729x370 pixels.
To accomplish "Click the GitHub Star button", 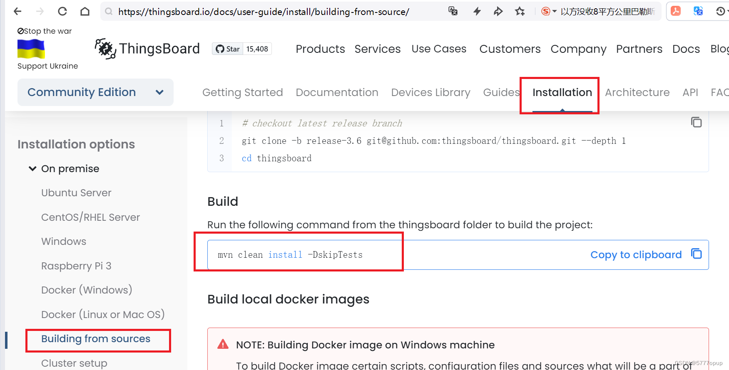I will 227,49.
